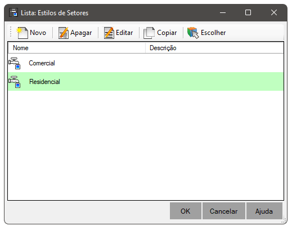Maximize the Estilos de Setores window
This screenshot has height=230, width=292.
pyautogui.click(x=248, y=12)
